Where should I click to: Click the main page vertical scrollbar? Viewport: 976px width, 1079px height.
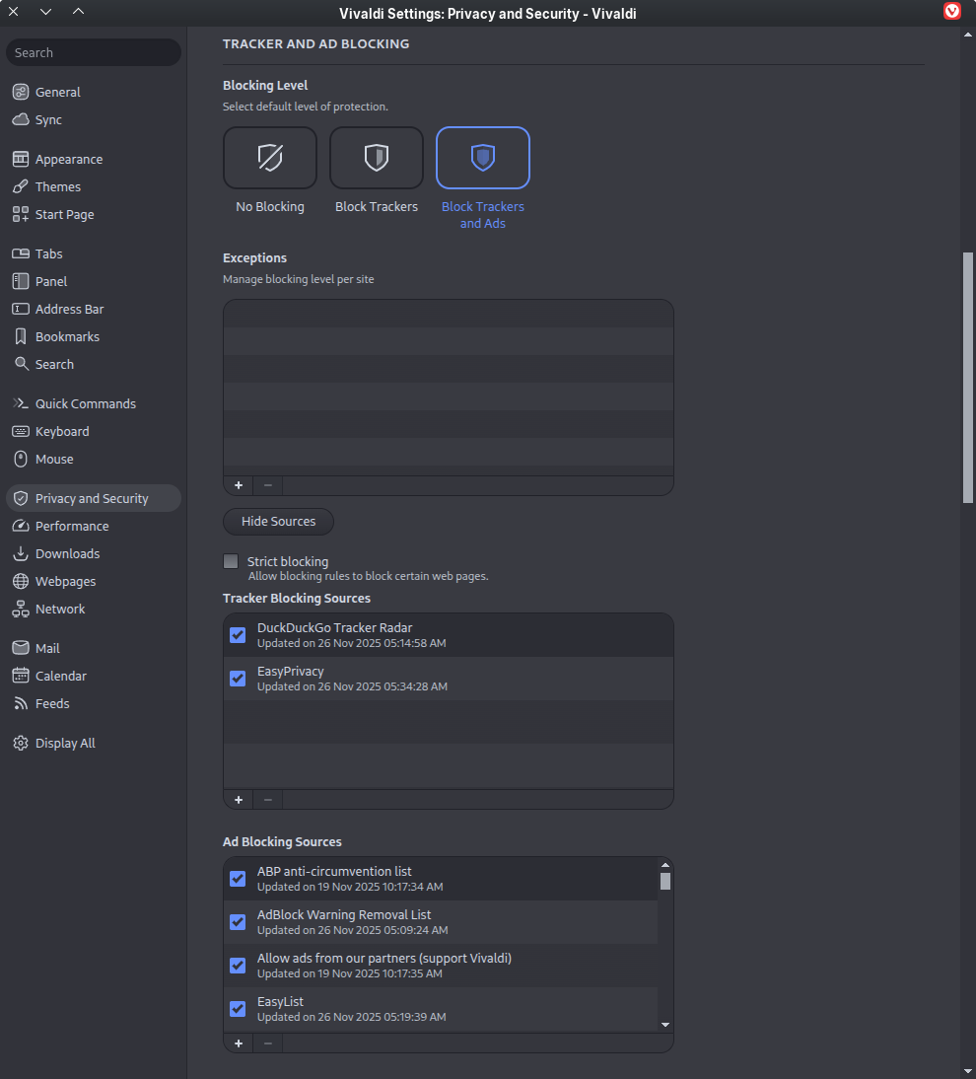tap(968, 375)
